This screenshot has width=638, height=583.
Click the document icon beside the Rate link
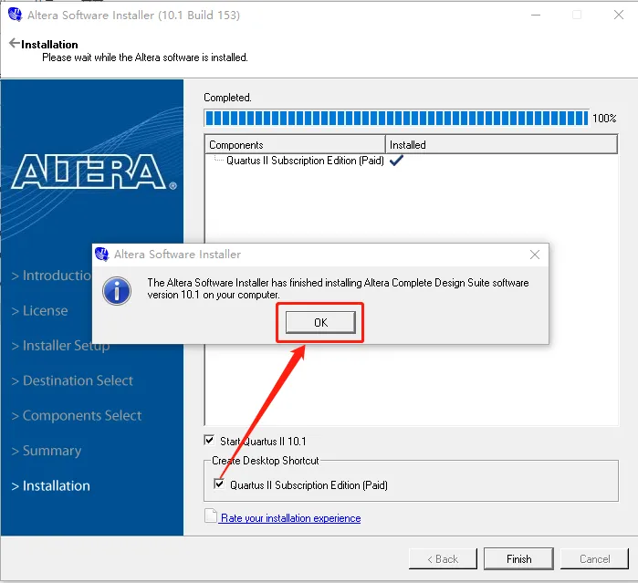tap(210, 515)
